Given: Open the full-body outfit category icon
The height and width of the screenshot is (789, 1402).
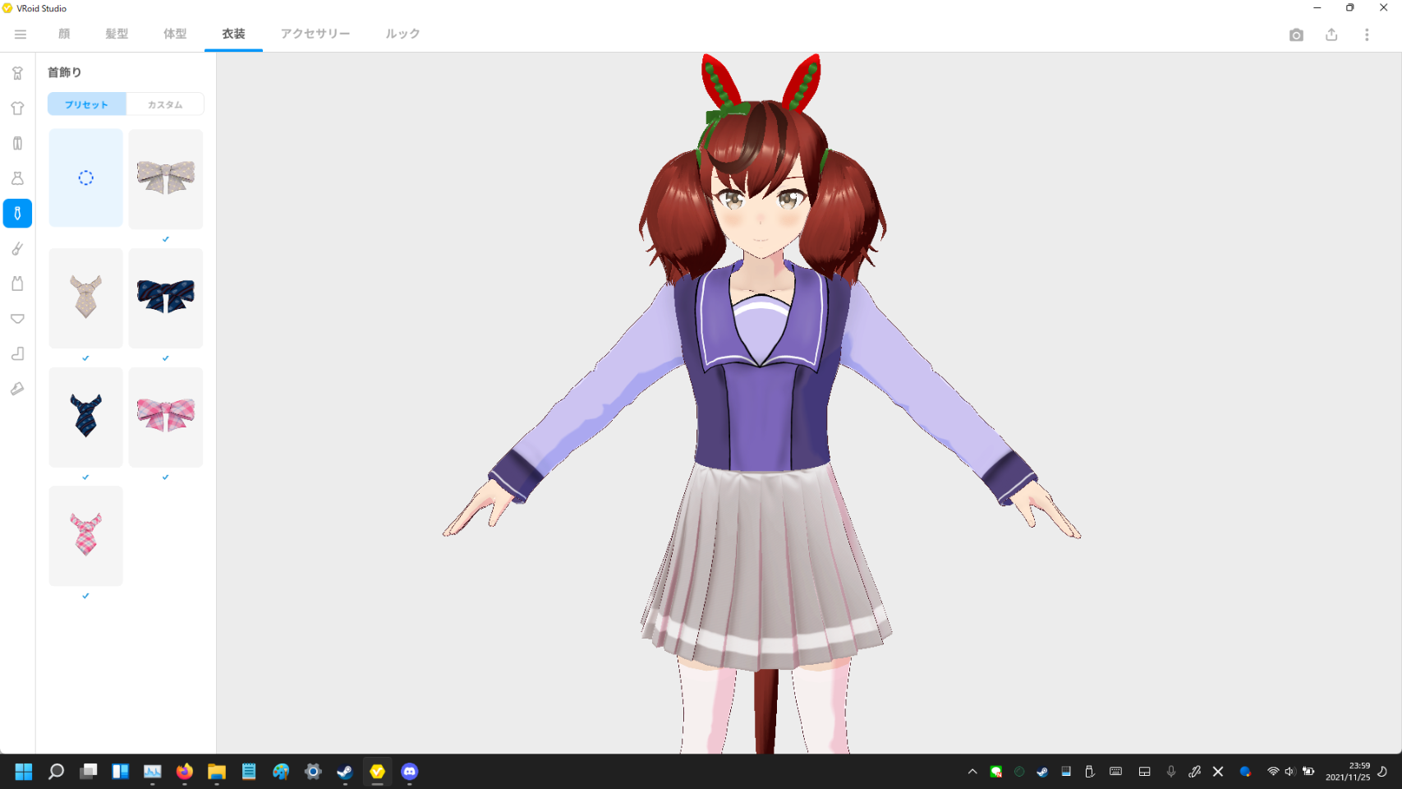Looking at the screenshot, I should click(17, 73).
